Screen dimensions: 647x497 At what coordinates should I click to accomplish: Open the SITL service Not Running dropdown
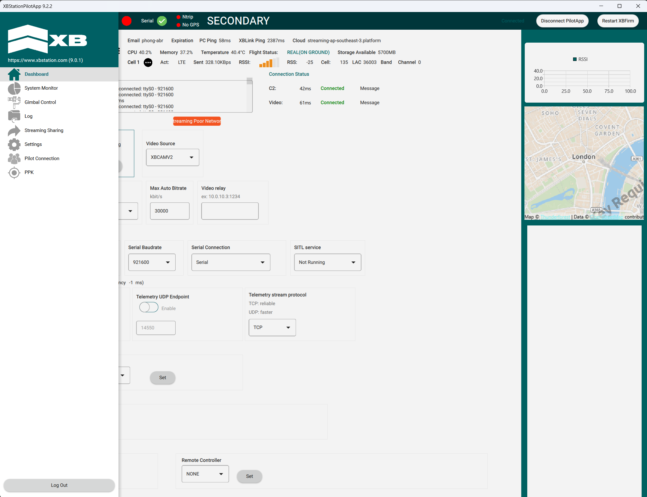[x=327, y=262]
